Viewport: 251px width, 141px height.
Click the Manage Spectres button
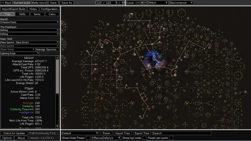47,49
